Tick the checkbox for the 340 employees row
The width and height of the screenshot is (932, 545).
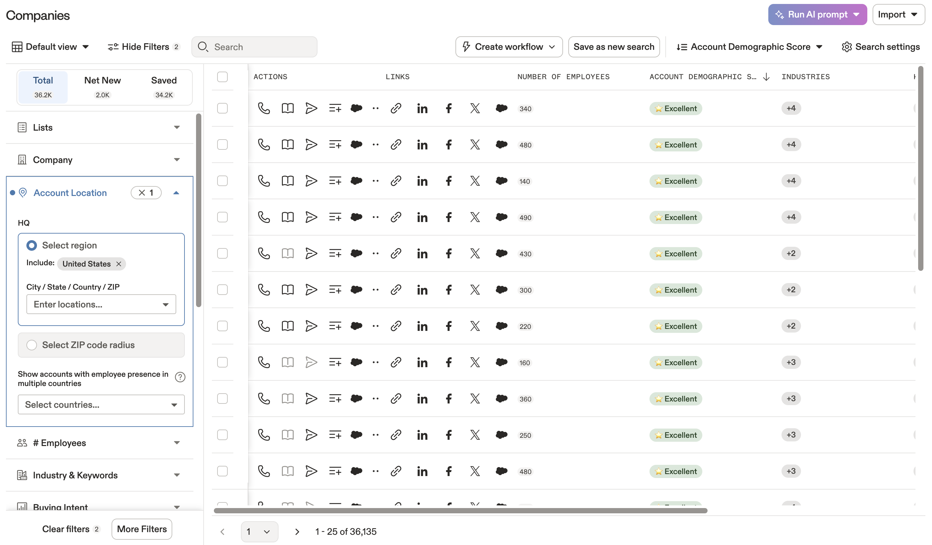(x=222, y=108)
